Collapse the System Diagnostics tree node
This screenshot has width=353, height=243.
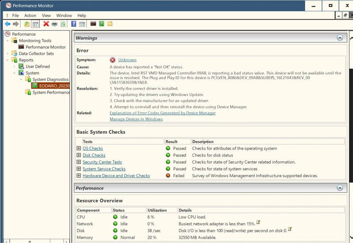[21, 80]
